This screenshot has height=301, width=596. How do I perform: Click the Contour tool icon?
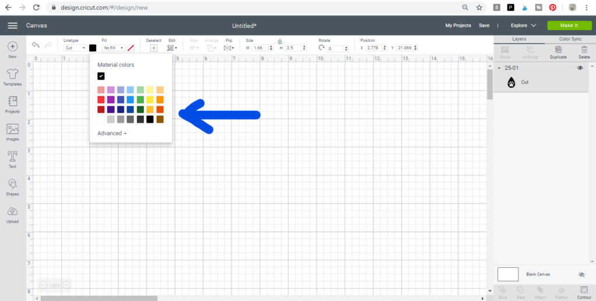click(584, 290)
